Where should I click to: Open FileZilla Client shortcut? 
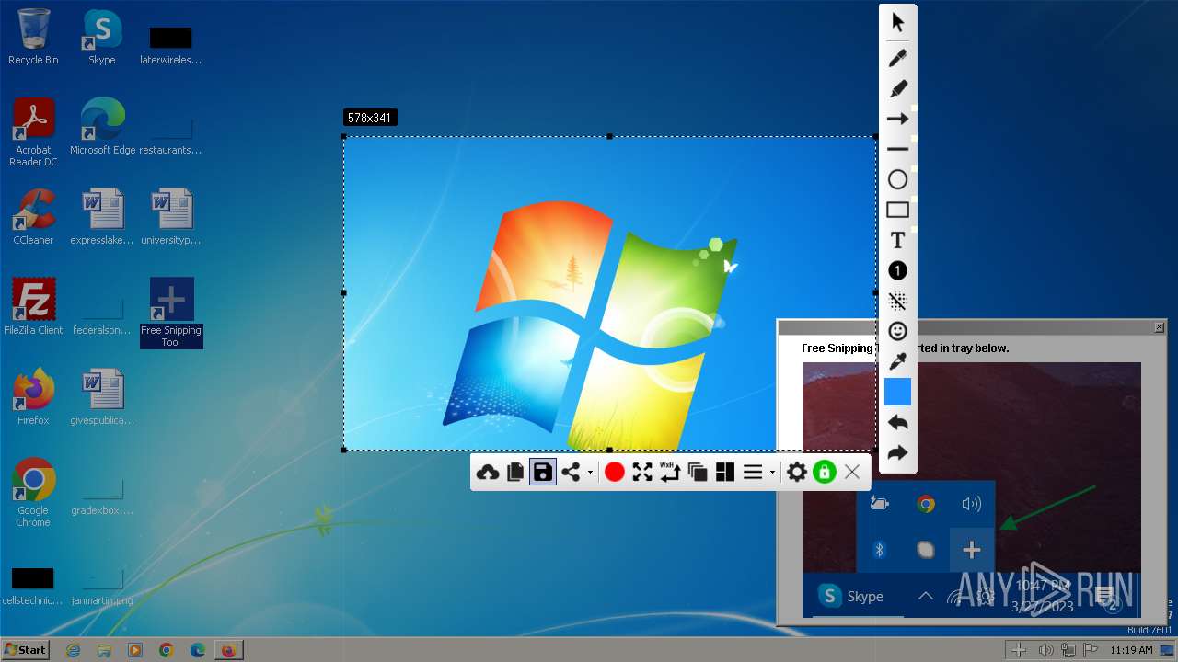(x=33, y=306)
